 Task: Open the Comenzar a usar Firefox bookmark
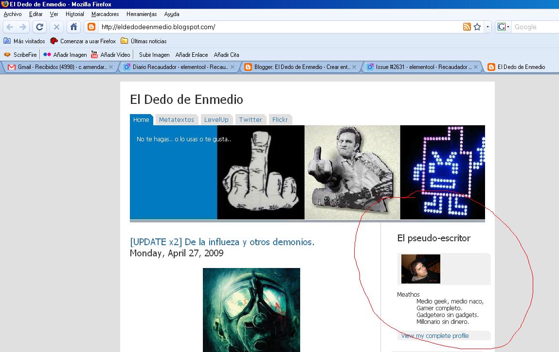point(83,41)
